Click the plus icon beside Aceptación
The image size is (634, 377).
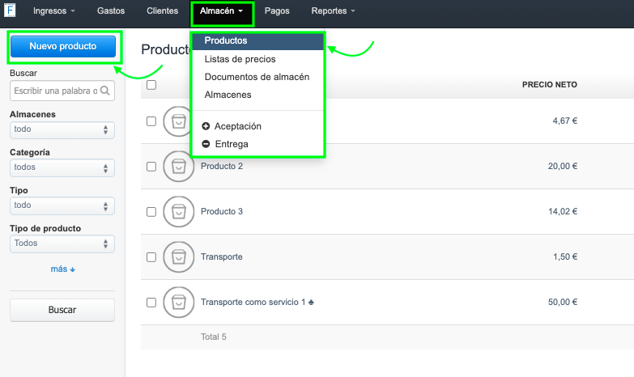point(206,126)
